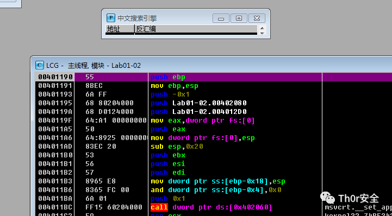392x216 pixels.
Task: Select address 004011A5
Action: 55,129
